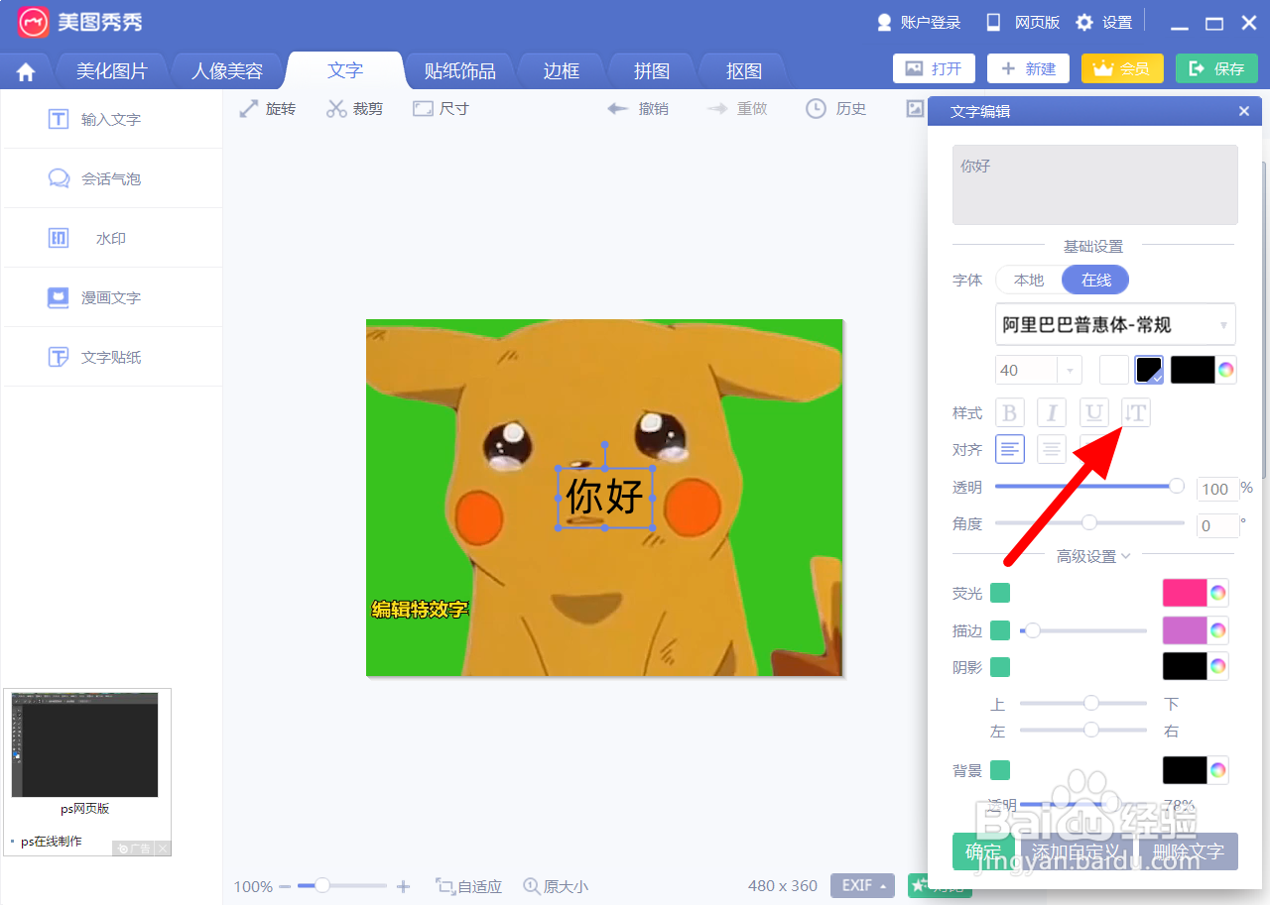Select the checked black fill style box
This screenshot has width=1270, height=905.
tap(1149, 370)
